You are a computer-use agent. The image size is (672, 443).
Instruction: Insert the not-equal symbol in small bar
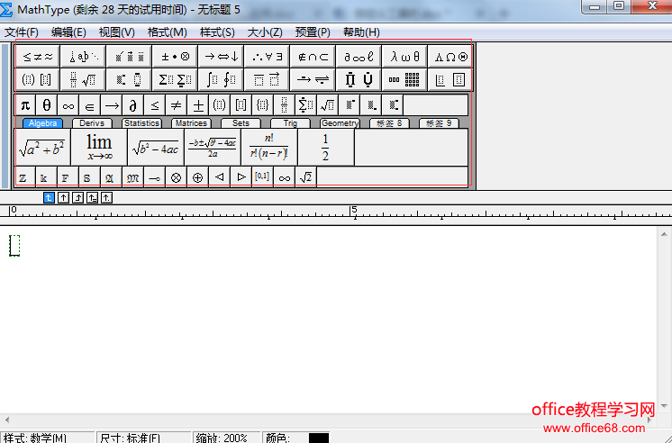[177, 105]
